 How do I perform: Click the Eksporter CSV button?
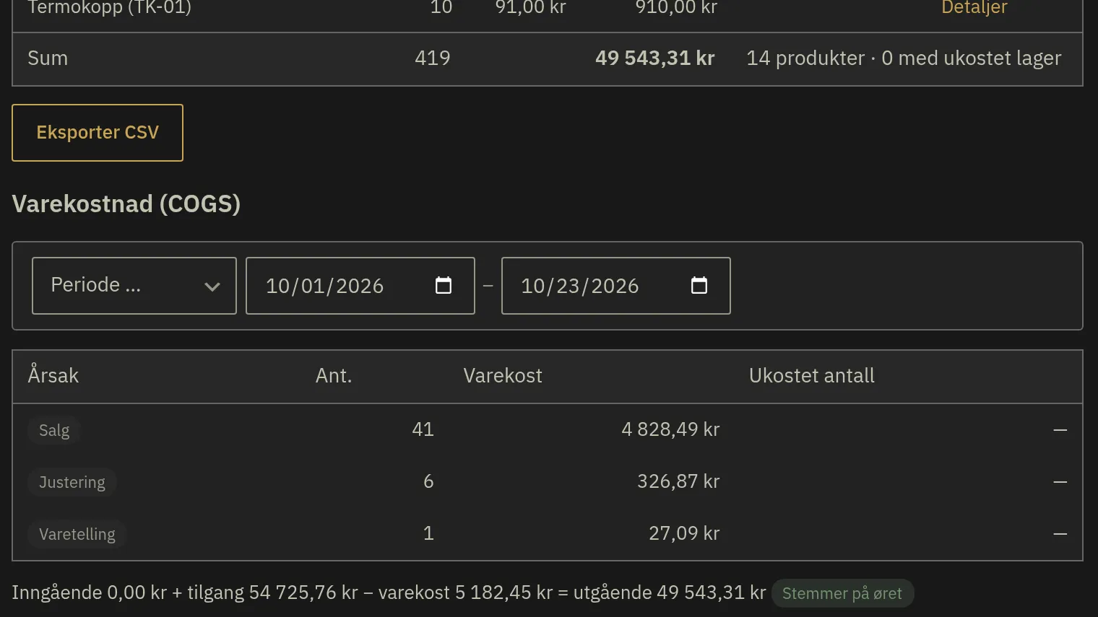(98, 133)
